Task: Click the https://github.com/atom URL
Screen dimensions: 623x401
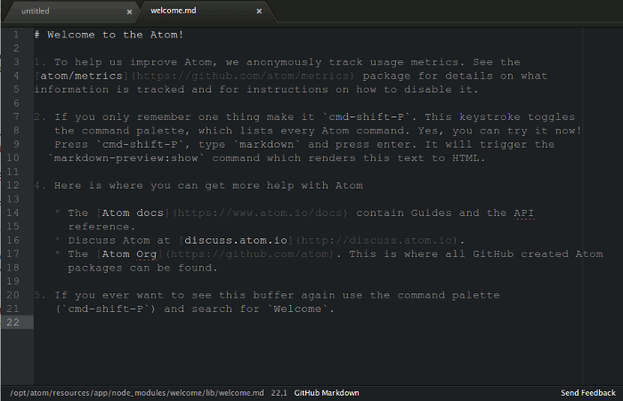Action: click(250, 254)
